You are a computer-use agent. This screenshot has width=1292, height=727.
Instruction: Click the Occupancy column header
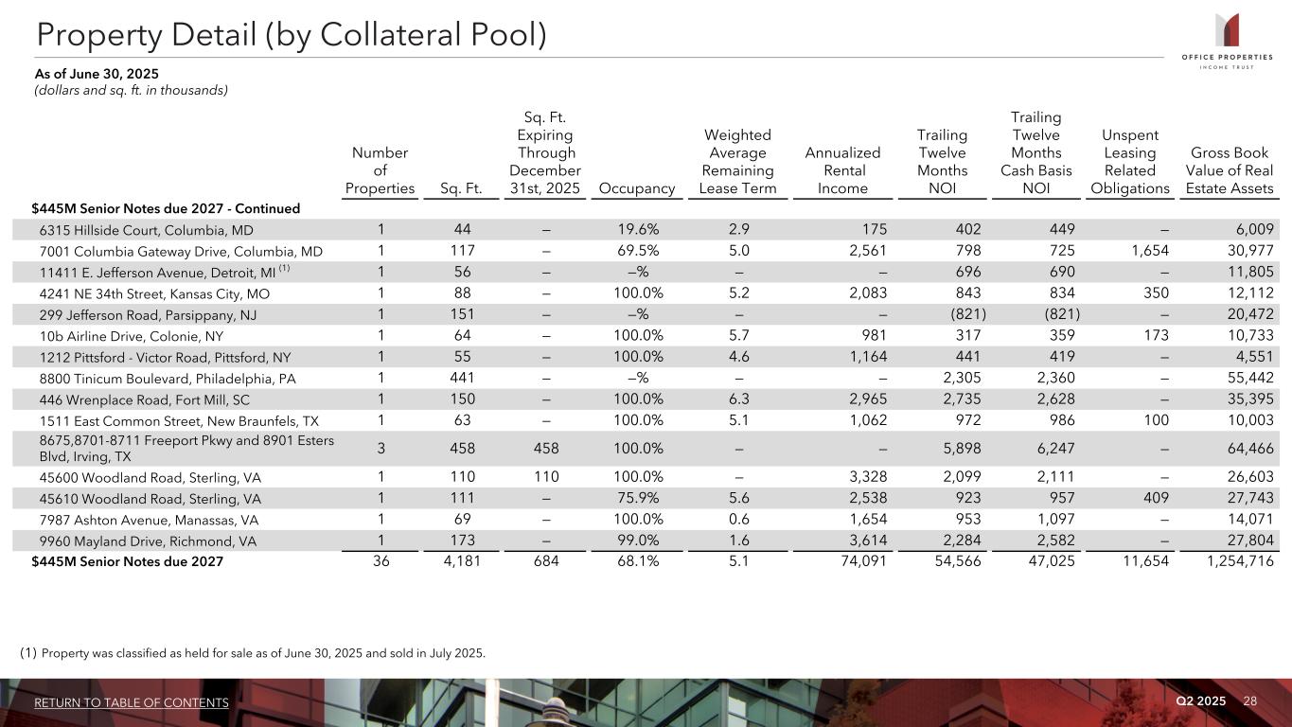(633, 188)
